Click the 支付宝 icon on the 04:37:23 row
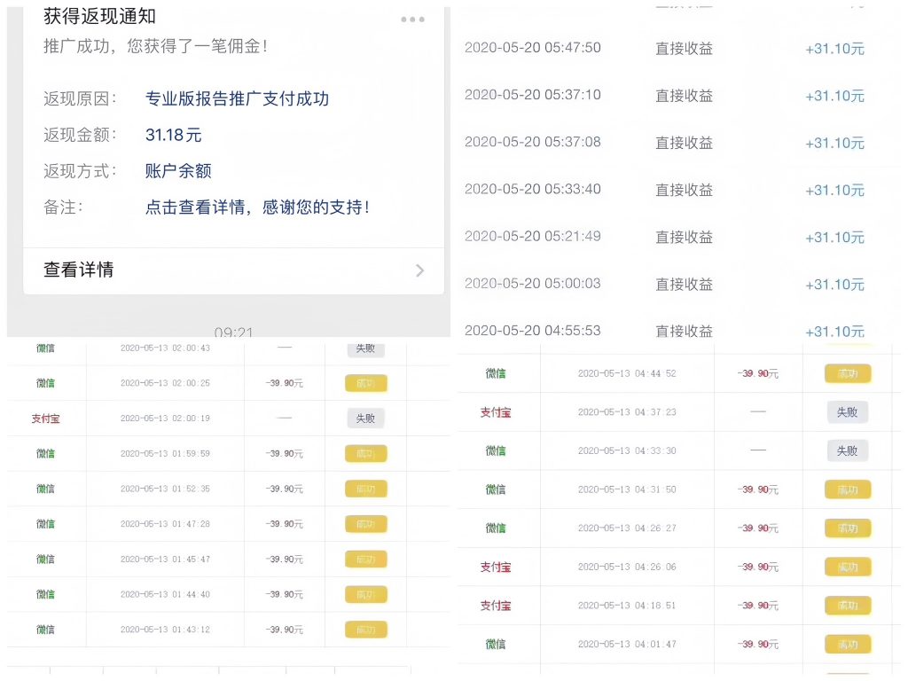Viewport: 908px width, 681px height. point(495,411)
